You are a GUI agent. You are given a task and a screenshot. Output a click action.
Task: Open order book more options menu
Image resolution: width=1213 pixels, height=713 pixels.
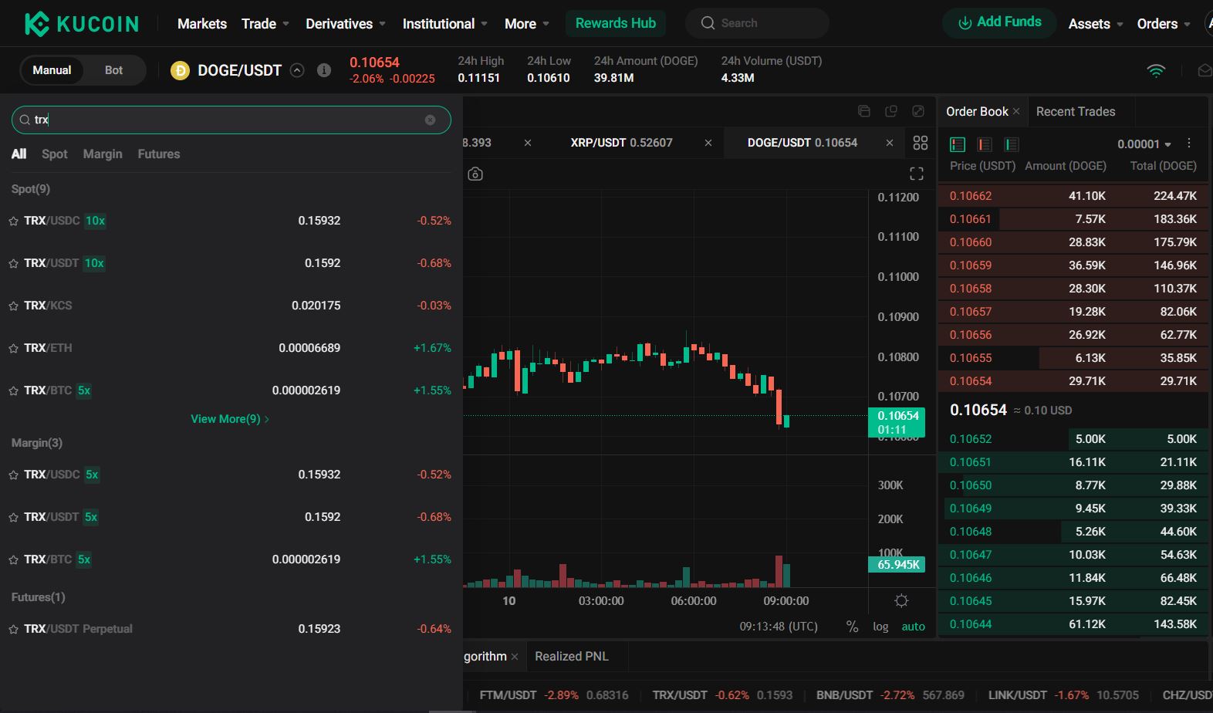(x=1189, y=144)
